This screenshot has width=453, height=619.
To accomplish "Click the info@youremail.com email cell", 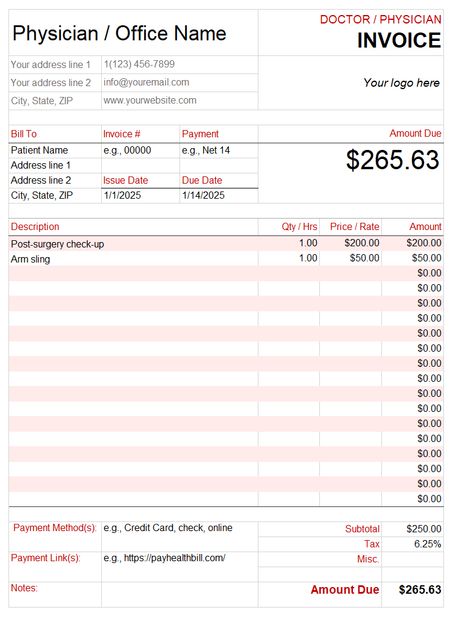I will [146, 82].
